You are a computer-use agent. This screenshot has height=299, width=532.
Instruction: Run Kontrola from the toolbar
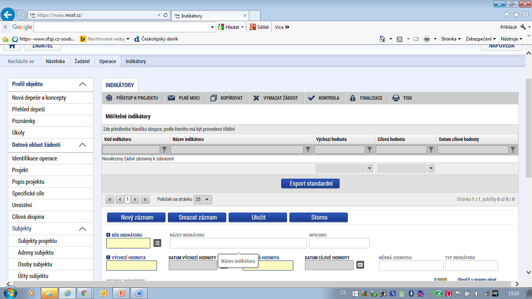click(325, 98)
